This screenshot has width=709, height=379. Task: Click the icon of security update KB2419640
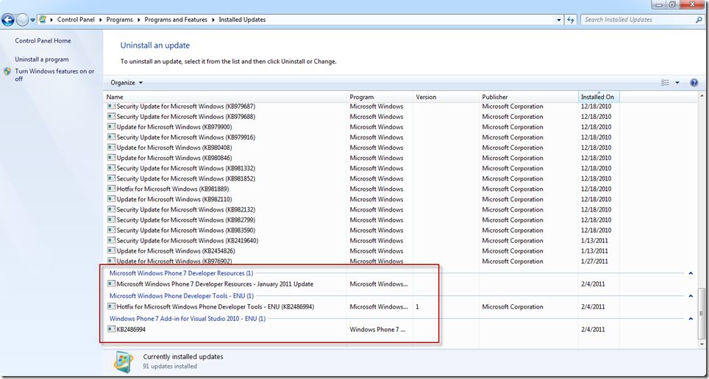click(111, 240)
